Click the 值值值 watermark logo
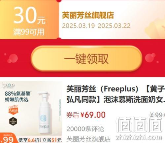Image resolution: width=165 pixels, height=143 pixels. [x=139, y=125]
